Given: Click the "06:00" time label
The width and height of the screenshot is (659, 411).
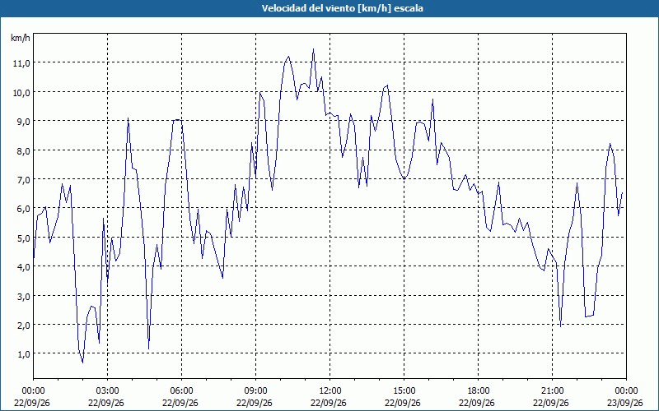Looking at the screenshot, I should pyautogui.click(x=181, y=391).
